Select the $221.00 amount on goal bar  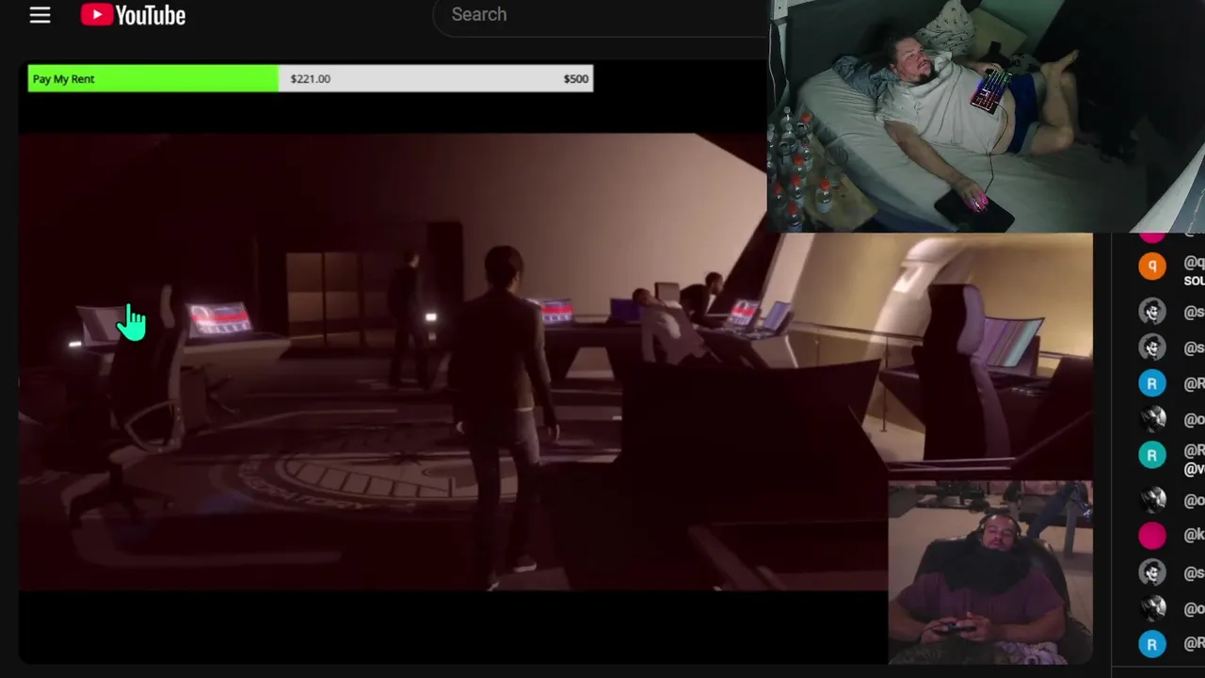coord(311,79)
